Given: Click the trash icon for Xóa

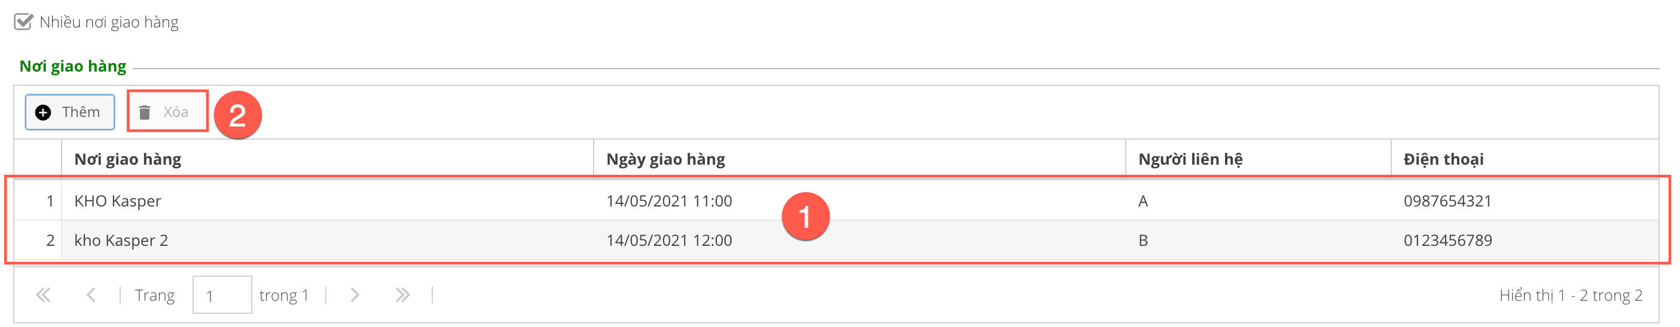Looking at the screenshot, I should (145, 113).
